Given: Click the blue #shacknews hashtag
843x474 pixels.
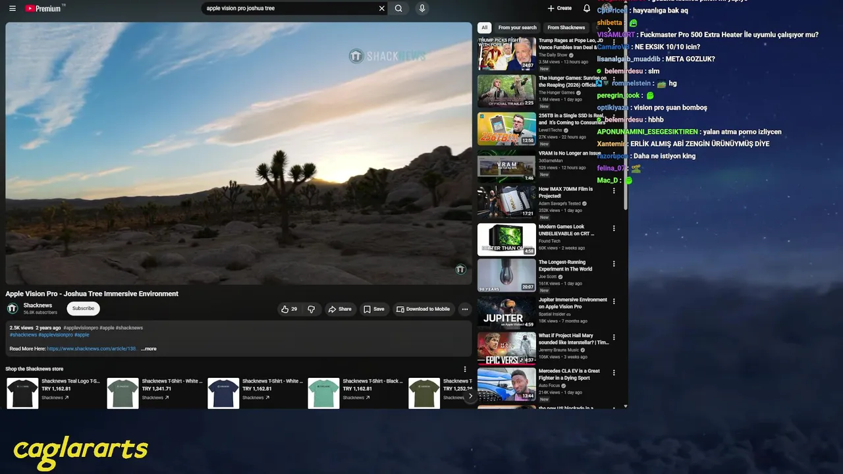Looking at the screenshot, I should point(23,335).
